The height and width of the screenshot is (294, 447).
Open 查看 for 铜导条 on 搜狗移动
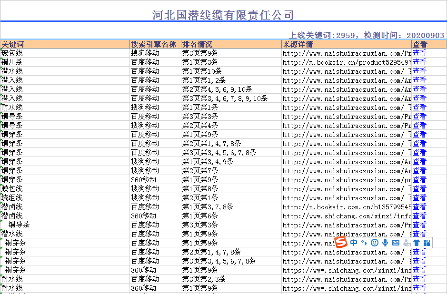419,125
